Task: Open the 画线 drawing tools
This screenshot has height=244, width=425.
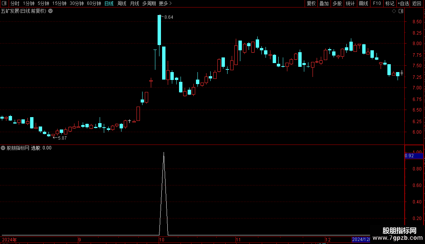Action: (363, 3)
